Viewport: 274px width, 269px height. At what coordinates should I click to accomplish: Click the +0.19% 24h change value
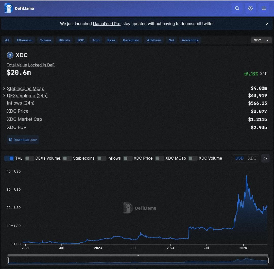[x=251, y=74]
